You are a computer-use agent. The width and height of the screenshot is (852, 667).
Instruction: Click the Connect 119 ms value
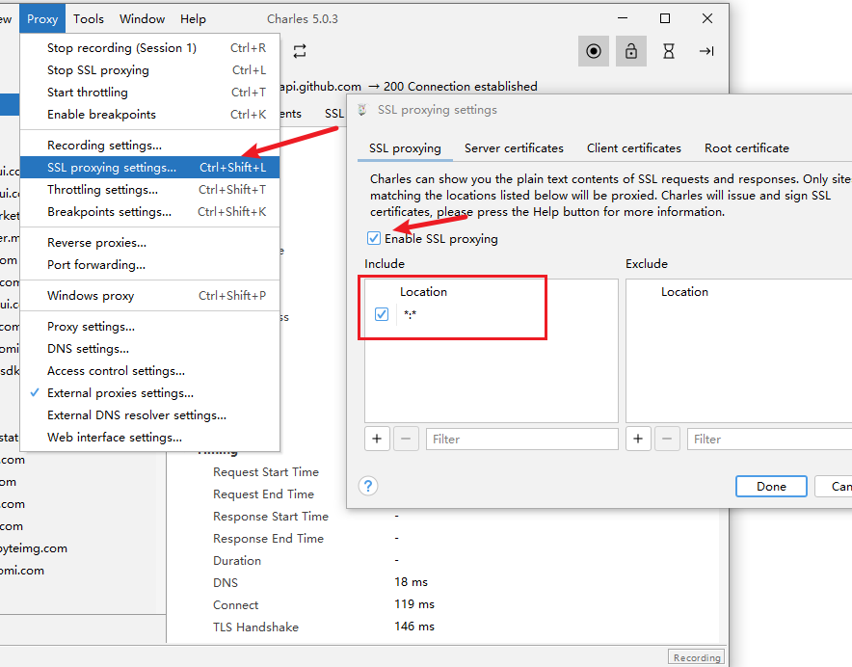[414, 604]
